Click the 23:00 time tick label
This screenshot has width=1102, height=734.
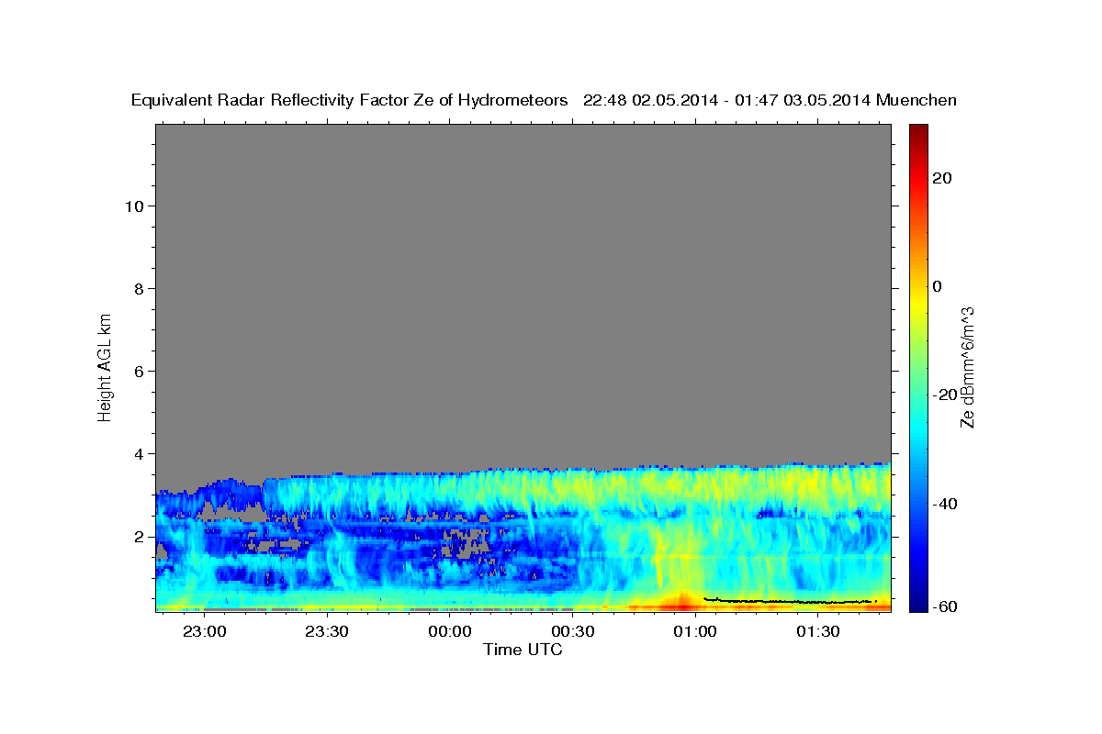[x=204, y=632]
